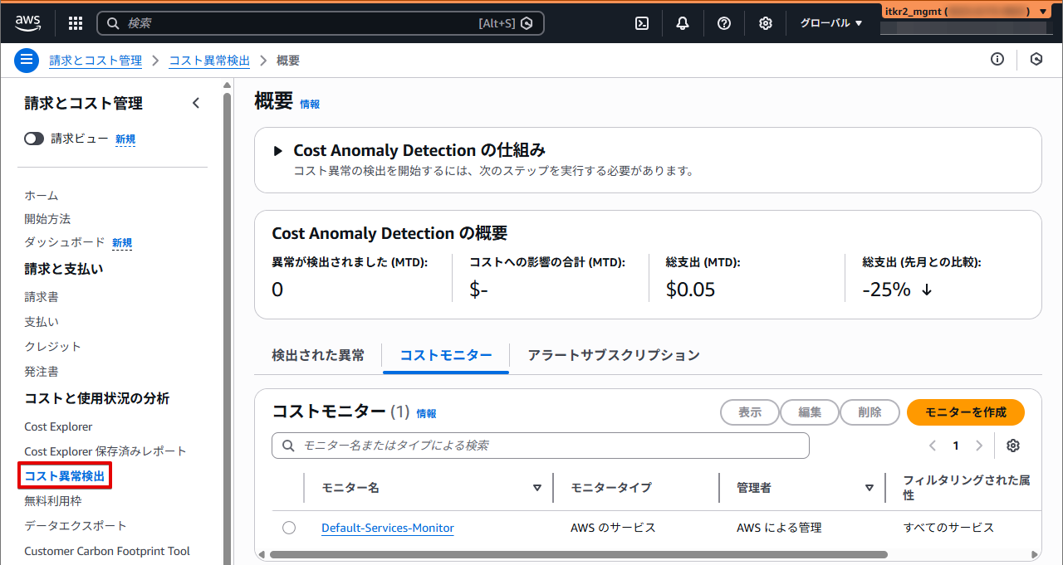Viewport: 1063px width, 565px height.
Task: Click the table horizontal scrollbar
Action: coord(579,554)
